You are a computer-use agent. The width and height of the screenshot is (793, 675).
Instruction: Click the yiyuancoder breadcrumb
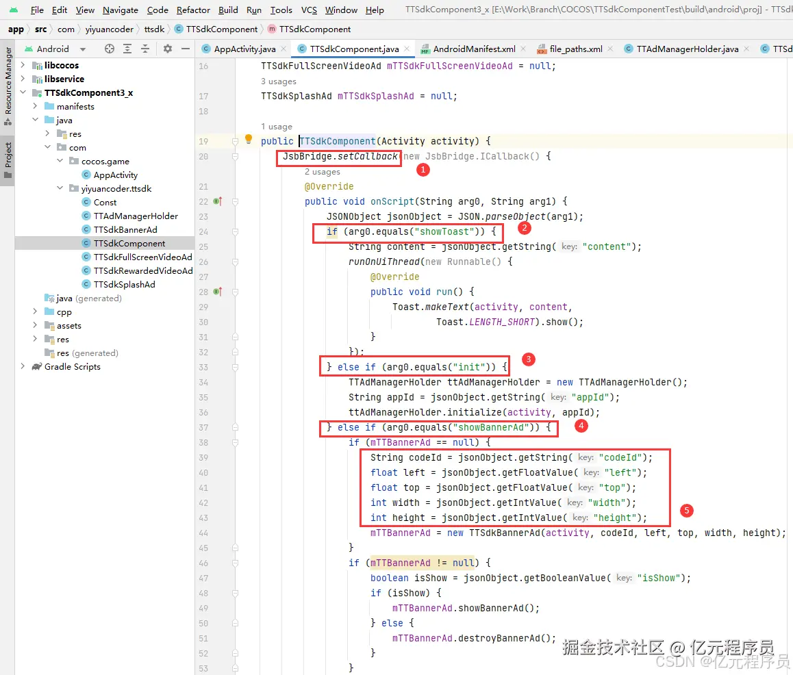click(x=110, y=29)
